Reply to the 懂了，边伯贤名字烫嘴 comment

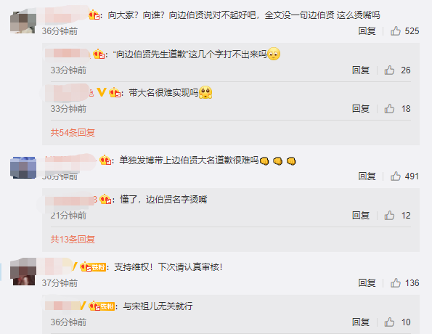[x=361, y=215]
